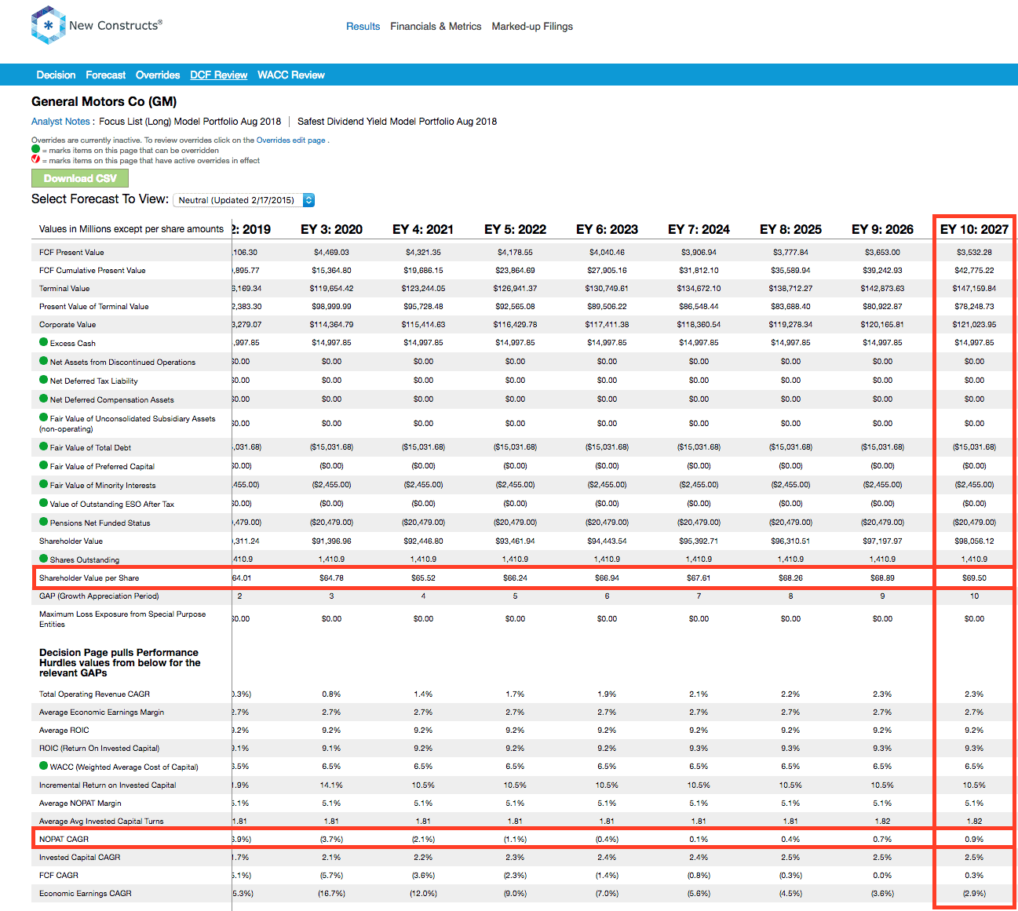Click the $147,159.84 terminal value cell
Image resolution: width=1018 pixels, height=911 pixels.
[x=974, y=289]
